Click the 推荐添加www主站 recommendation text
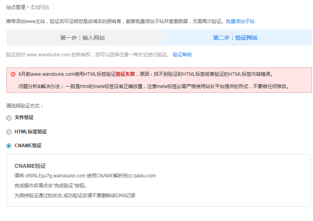Screen dimensions: 313x221 click(116, 21)
